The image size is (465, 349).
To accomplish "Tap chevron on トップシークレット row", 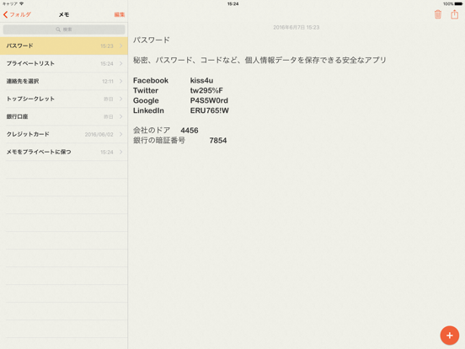I will pos(121,99).
